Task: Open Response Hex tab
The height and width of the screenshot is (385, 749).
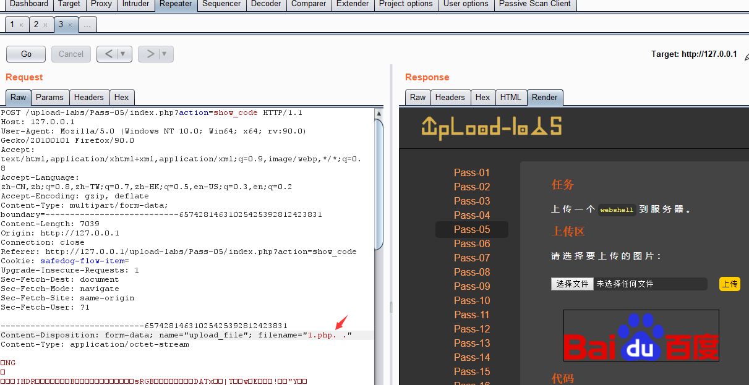Action: (483, 97)
